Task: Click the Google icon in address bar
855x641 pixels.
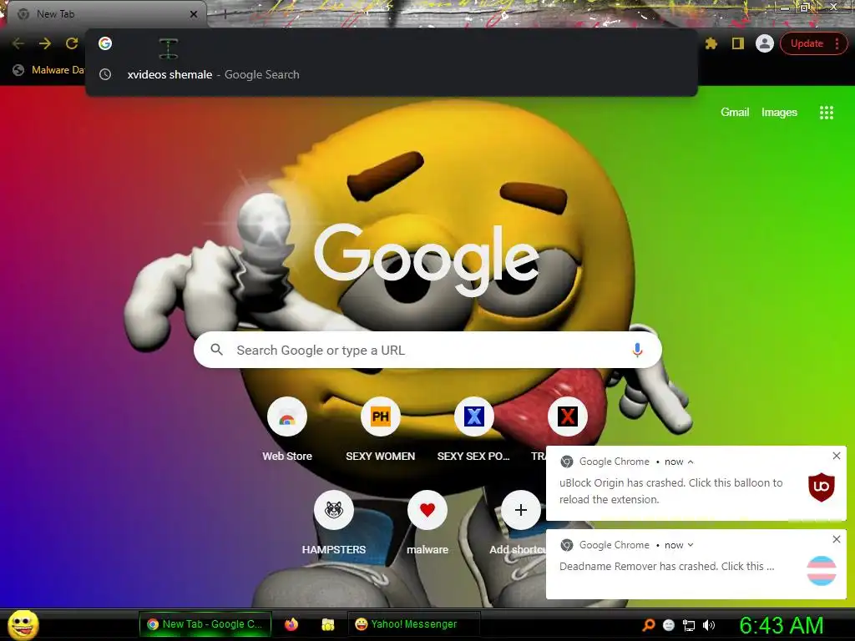Action: click(105, 43)
